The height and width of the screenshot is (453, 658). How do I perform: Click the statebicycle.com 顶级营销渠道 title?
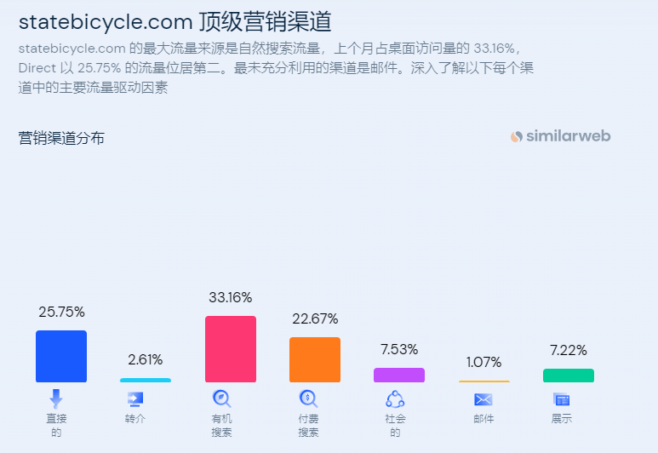point(175,21)
